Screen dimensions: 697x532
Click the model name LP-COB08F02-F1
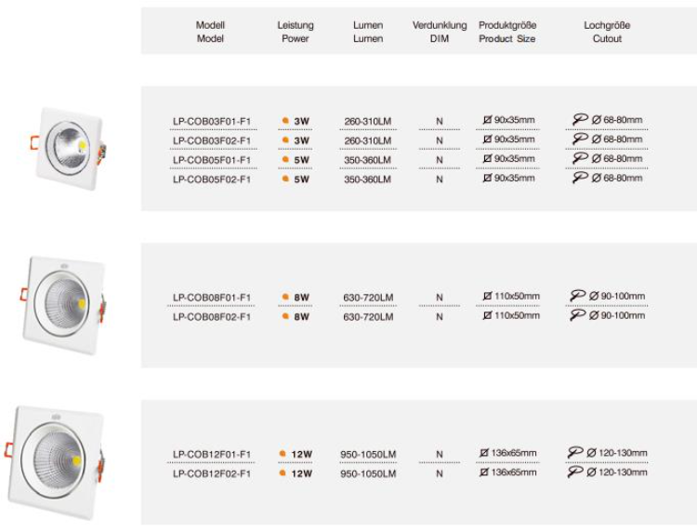(x=212, y=317)
